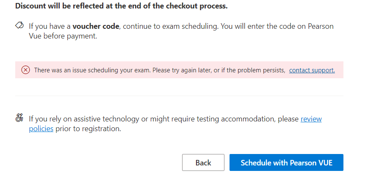Click the accessibility wheelchair icon
368x176 pixels.
pyautogui.click(x=19, y=118)
